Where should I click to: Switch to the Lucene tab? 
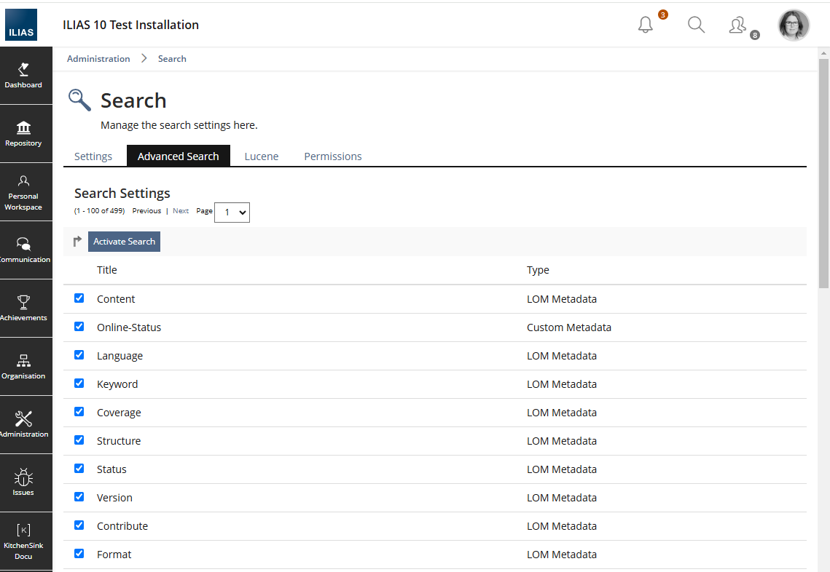262,156
